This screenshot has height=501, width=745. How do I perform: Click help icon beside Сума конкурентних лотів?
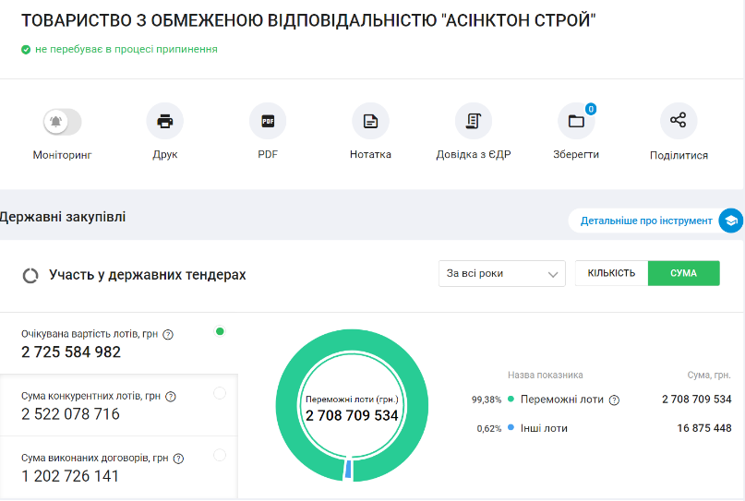171,397
